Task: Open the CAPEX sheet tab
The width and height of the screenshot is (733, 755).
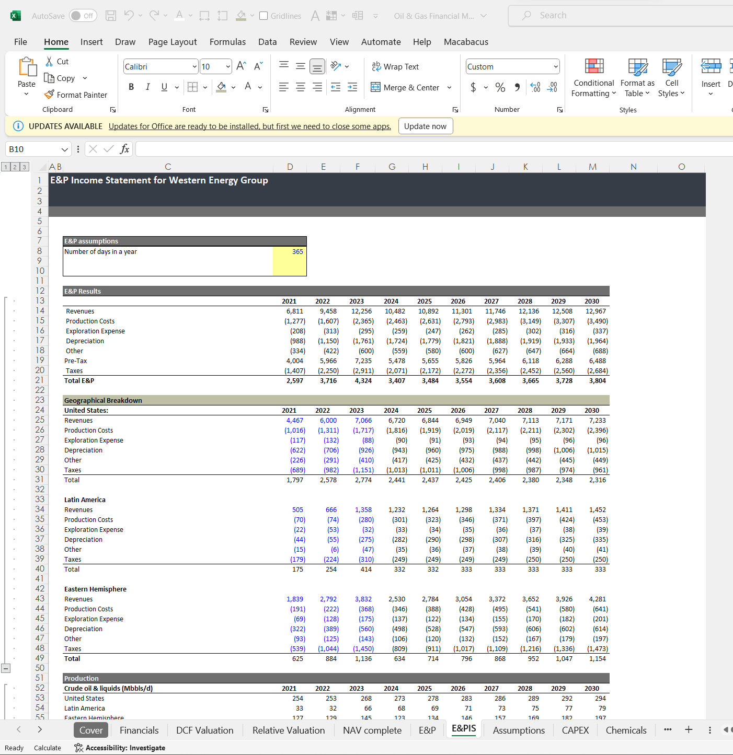Action: tap(575, 730)
